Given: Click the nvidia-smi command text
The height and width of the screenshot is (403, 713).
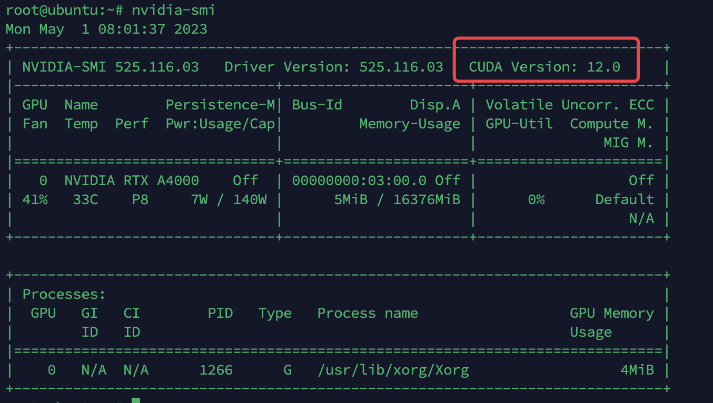Looking at the screenshot, I should coord(173,10).
